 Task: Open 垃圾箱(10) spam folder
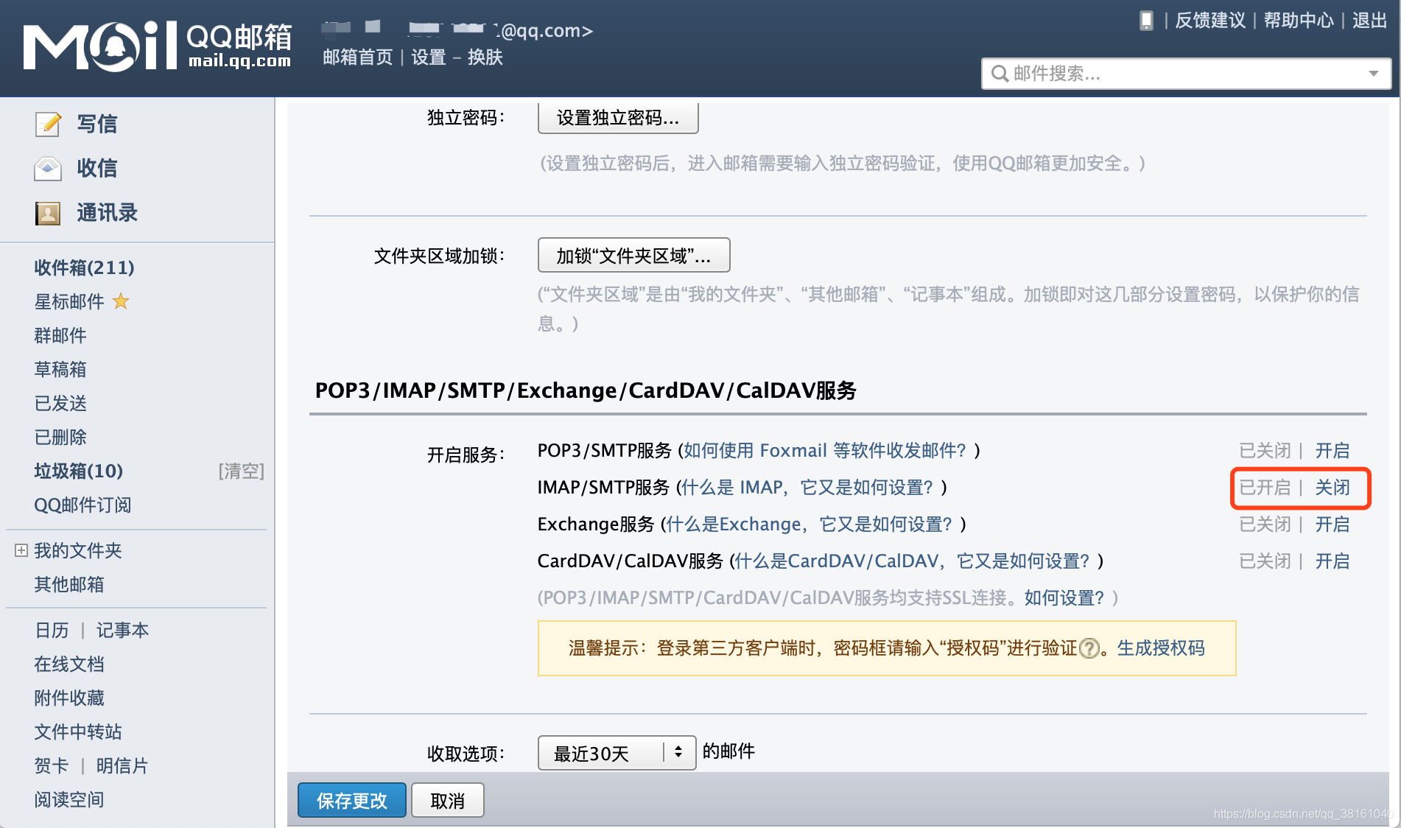coord(79,471)
